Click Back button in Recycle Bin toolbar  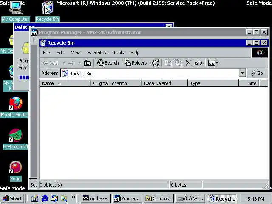click(x=51, y=63)
